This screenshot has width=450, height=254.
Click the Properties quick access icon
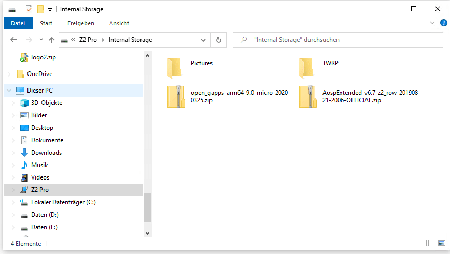[x=29, y=9]
